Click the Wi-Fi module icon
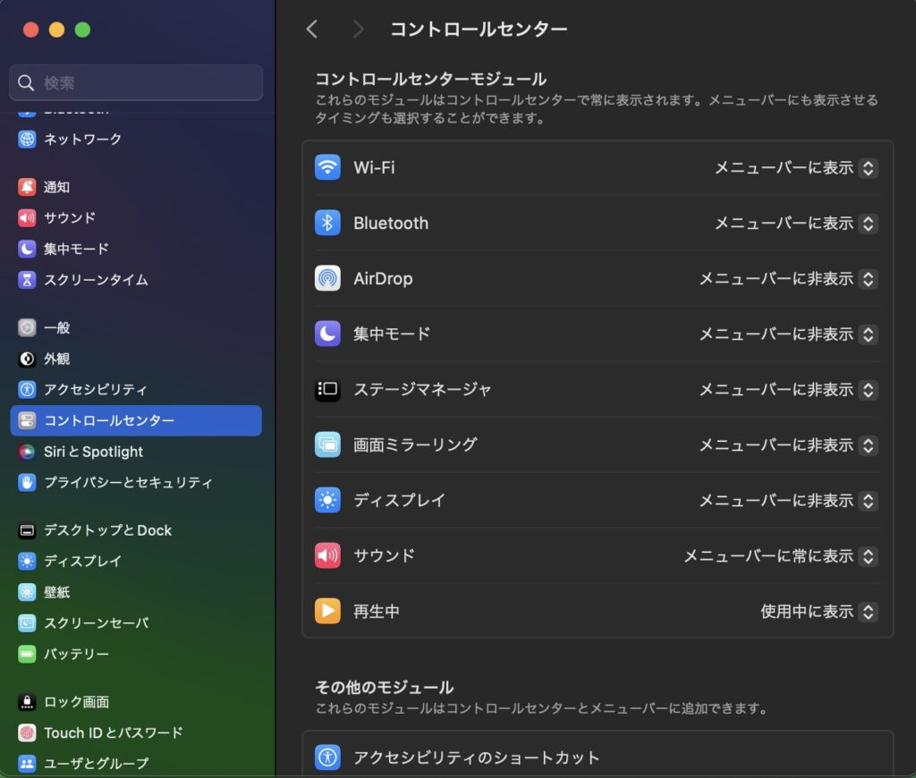Viewport: 916px width, 778px height. (x=327, y=167)
